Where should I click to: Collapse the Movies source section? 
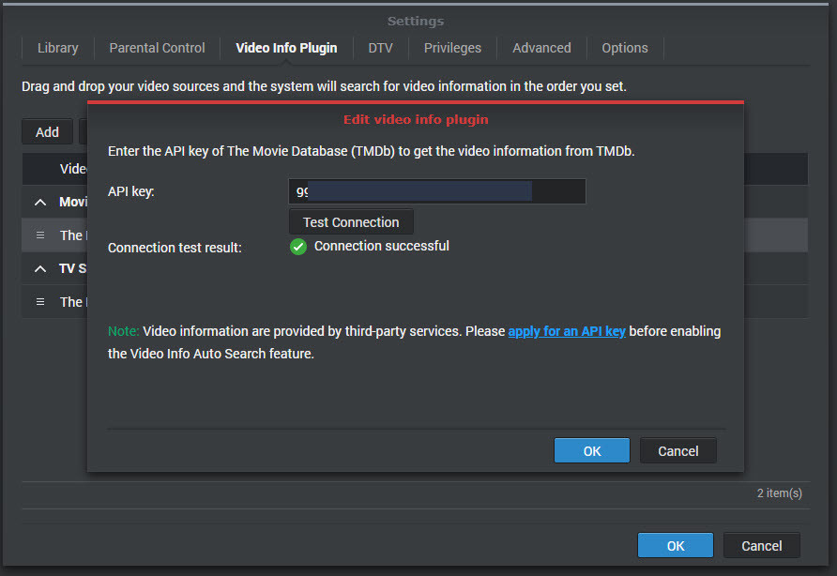(38, 202)
